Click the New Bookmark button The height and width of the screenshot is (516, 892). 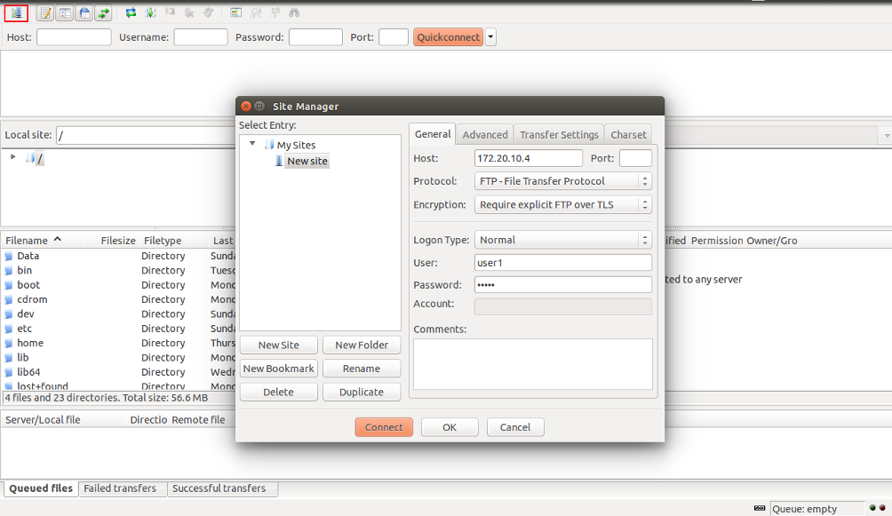(x=279, y=369)
